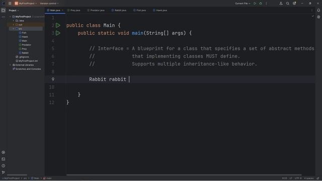Change 4 spaces indent setting

tap(308, 178)
